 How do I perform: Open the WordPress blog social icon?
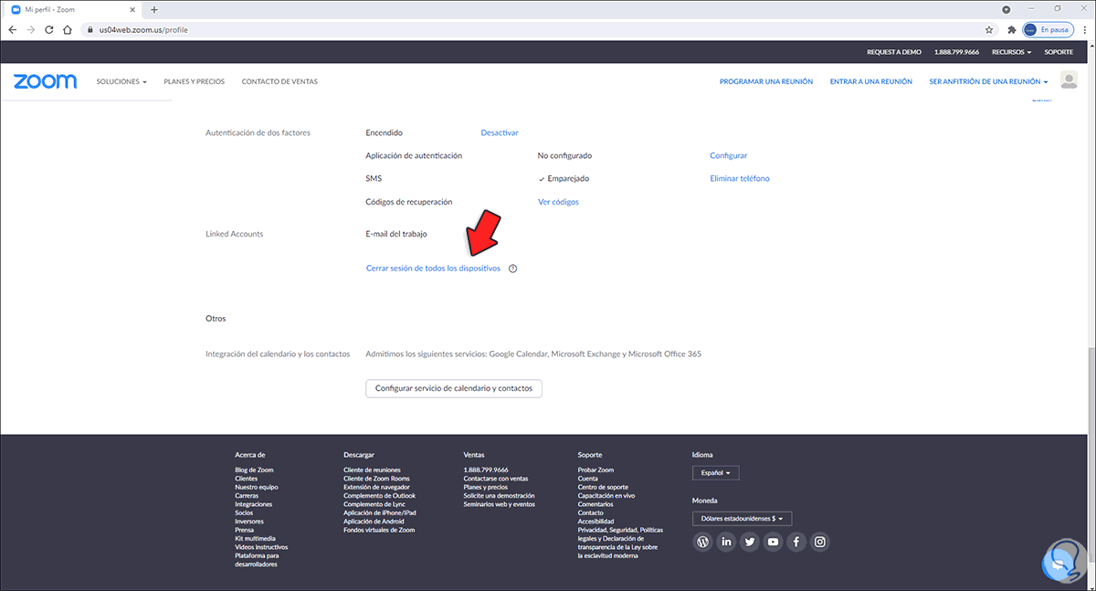702,542
